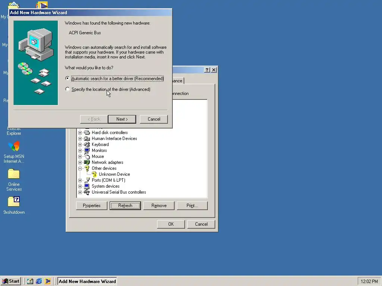Click Next in the hardware wizard
The height and width of the screenshot is (286, 382).
point(122,119)
